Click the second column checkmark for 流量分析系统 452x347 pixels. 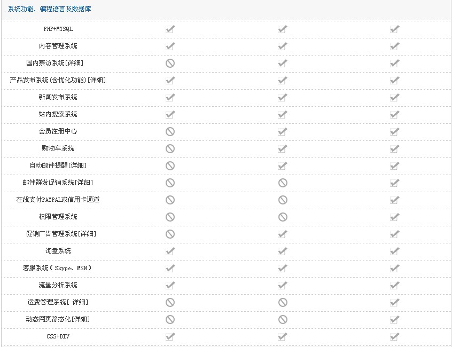click(283, 285)
